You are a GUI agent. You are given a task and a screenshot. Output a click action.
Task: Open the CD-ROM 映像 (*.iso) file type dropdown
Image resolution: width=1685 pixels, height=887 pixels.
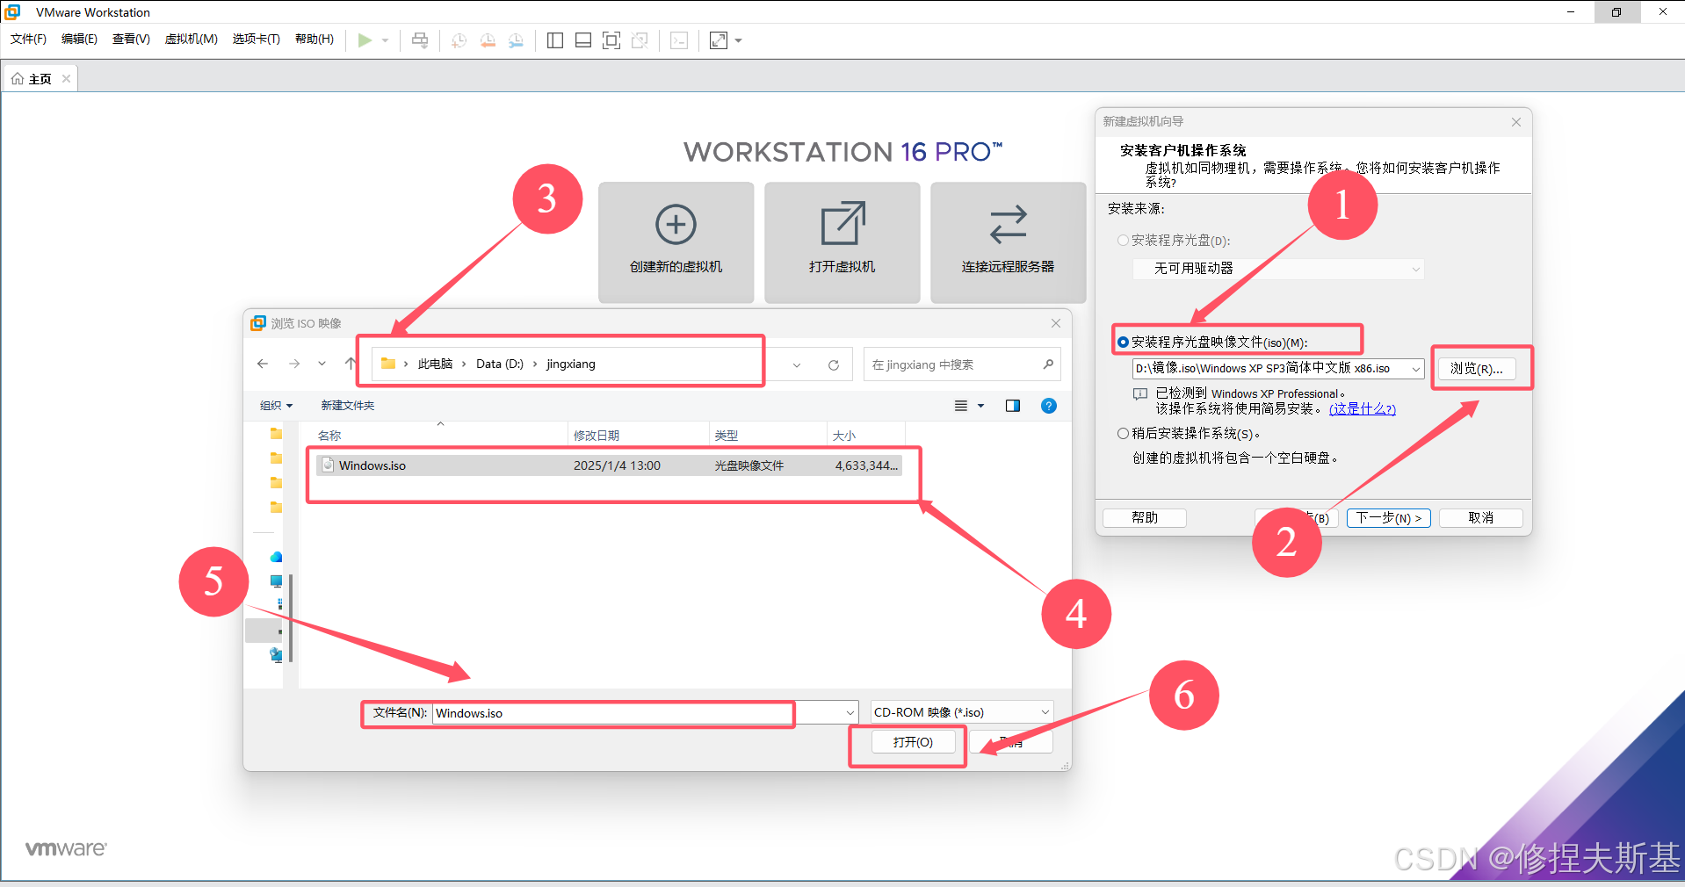(x=1044, y=711)
